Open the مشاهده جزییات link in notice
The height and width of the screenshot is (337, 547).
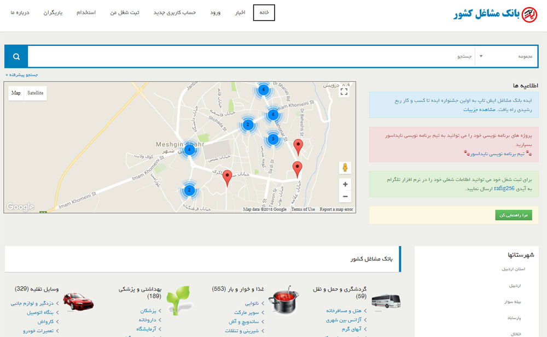(478, 109)
